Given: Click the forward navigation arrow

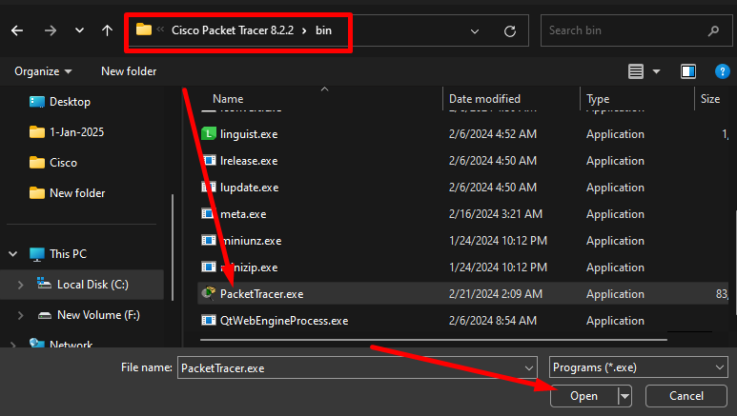Looking at the screenshot, I should [x=51, y=31].
